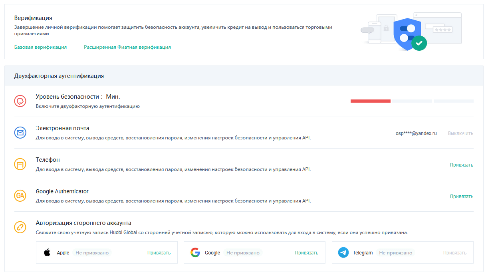Click the phone row icon
490x276 pixels.
point(20,164)
